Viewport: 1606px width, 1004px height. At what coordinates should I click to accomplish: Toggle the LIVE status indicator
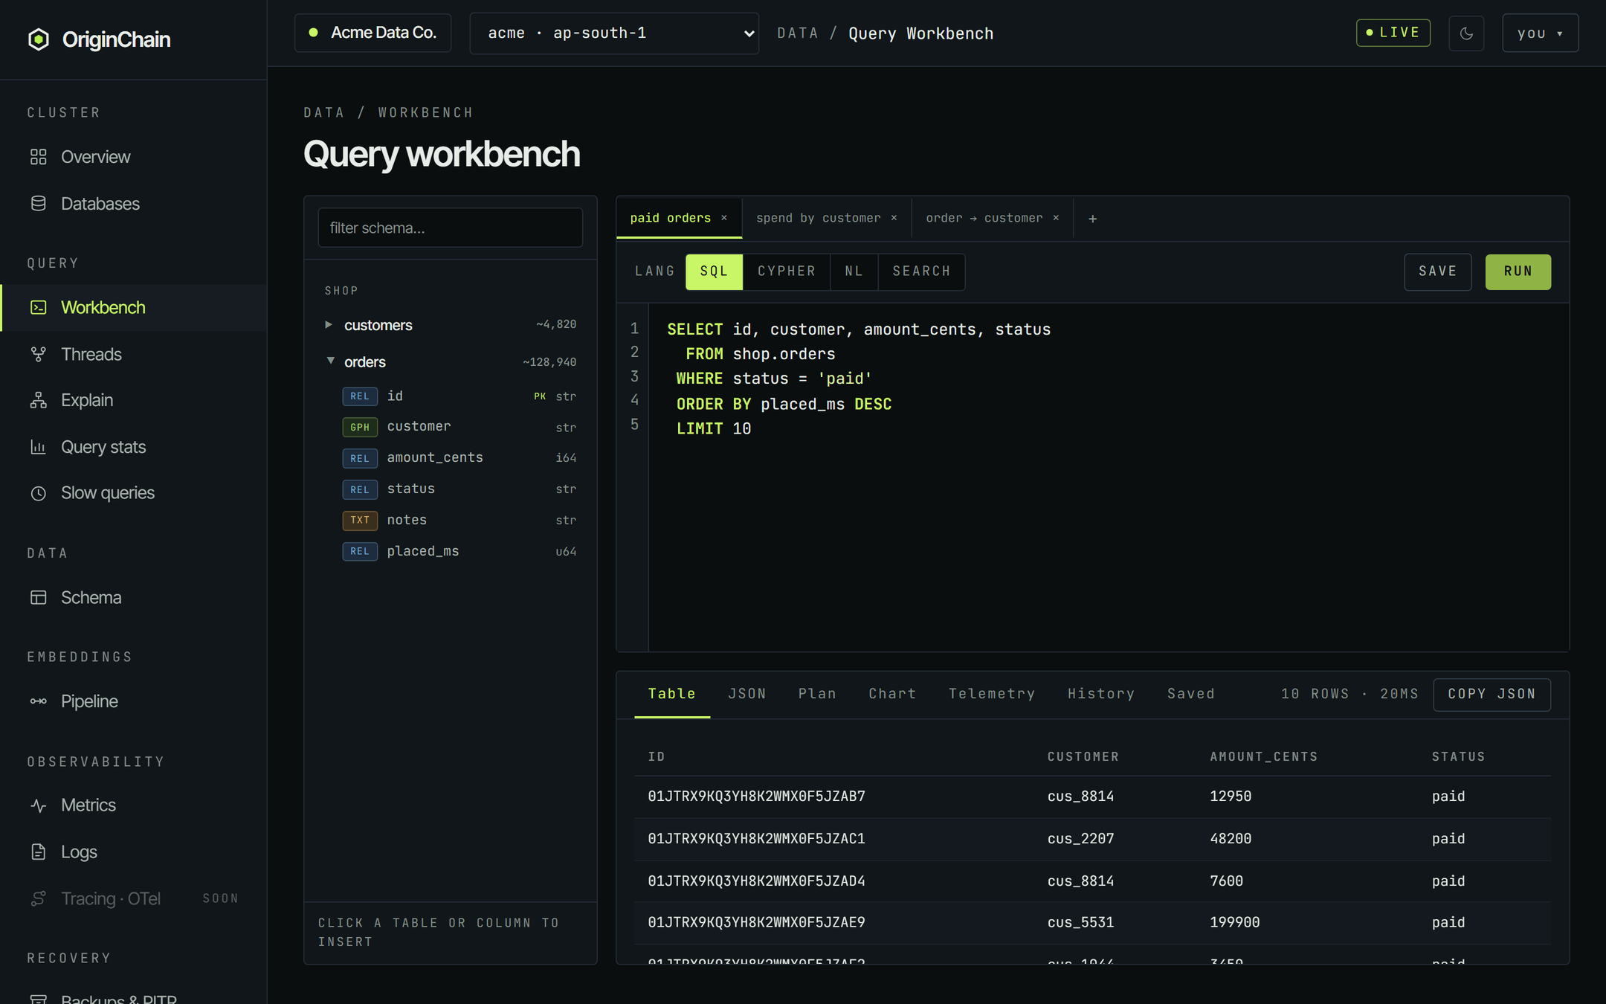coord(1393,33)
